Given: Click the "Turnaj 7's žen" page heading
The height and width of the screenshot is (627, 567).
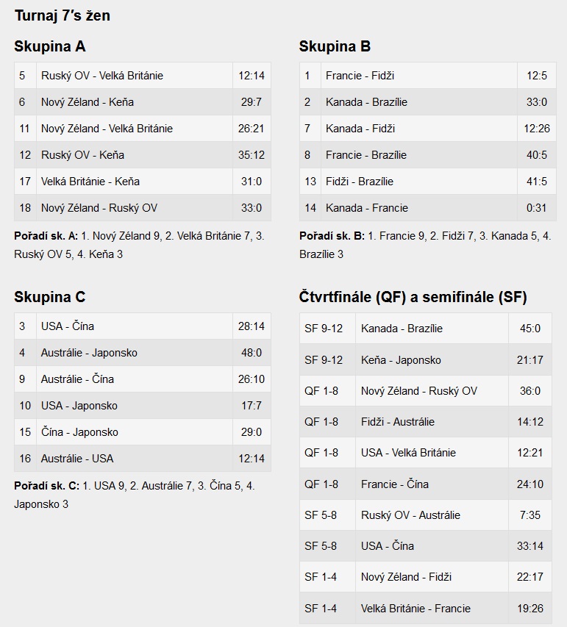Looking at the screenshot, I should pos(63,15).
